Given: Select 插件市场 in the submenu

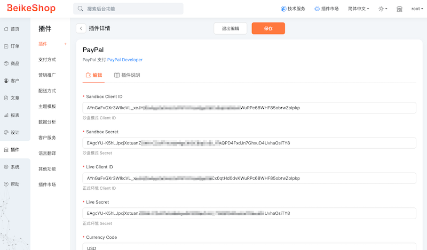Looking at the screenshot, I should [47, 184].
